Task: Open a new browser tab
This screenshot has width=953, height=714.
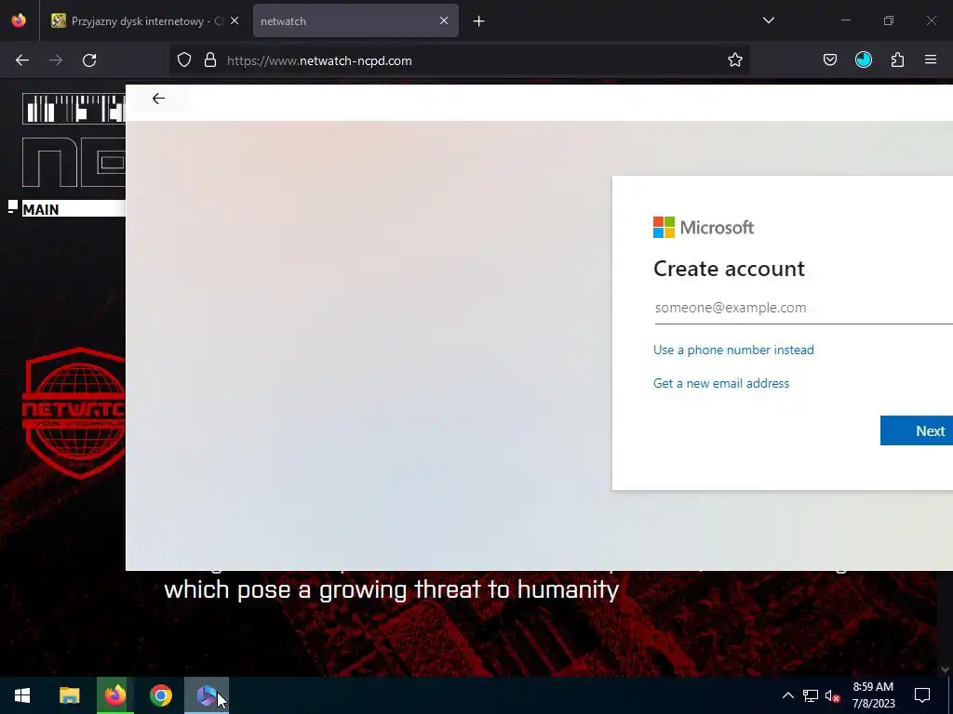Action: point(479,21)
